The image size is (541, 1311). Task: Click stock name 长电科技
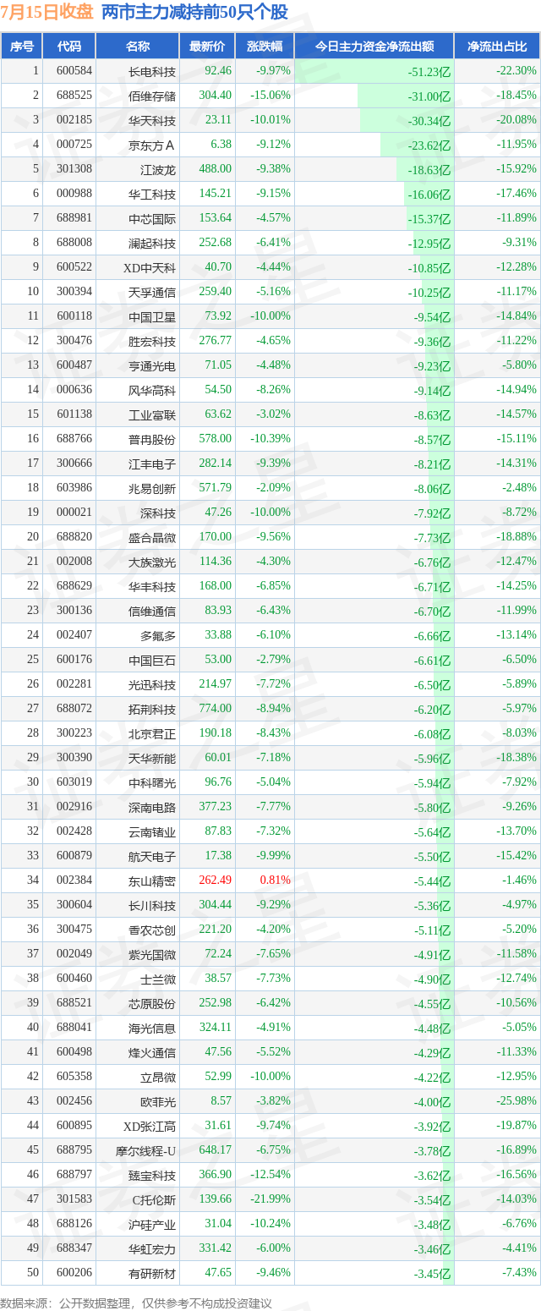[152, 71]
